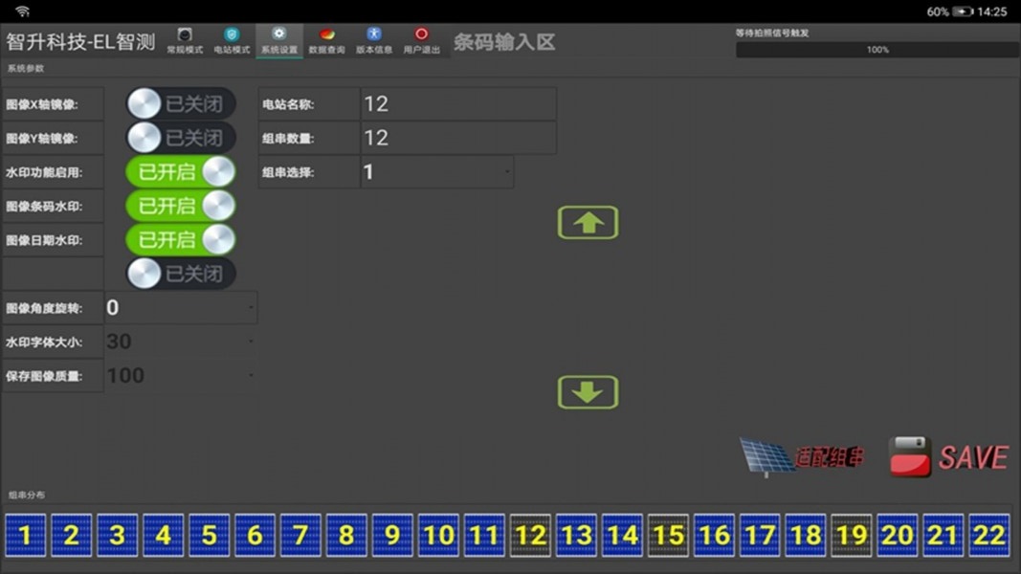The image size is (1021, 574).
Task: Select string panel number 14
Action: (x=622, y=535)
